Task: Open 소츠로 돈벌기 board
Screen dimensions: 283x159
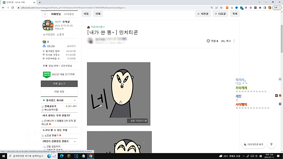Action: point(51,135)
